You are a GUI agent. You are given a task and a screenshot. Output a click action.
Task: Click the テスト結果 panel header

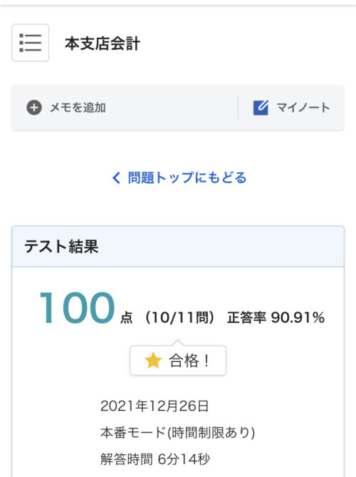(178, 247)
